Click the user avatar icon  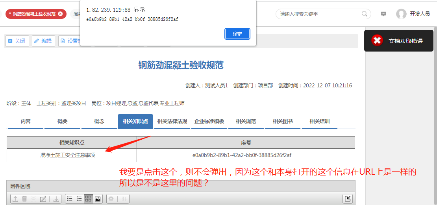(401, 14)
